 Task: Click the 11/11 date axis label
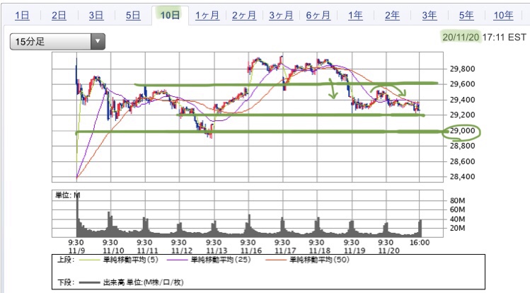[147, 251]
